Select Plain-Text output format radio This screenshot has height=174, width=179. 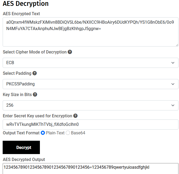click(x=43, y=133)
